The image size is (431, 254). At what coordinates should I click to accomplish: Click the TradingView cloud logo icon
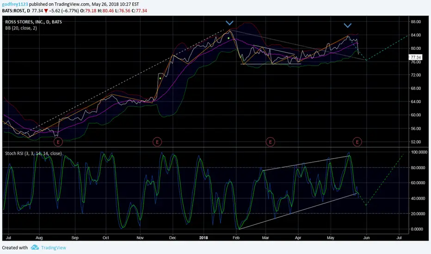[x=35, y=248]
